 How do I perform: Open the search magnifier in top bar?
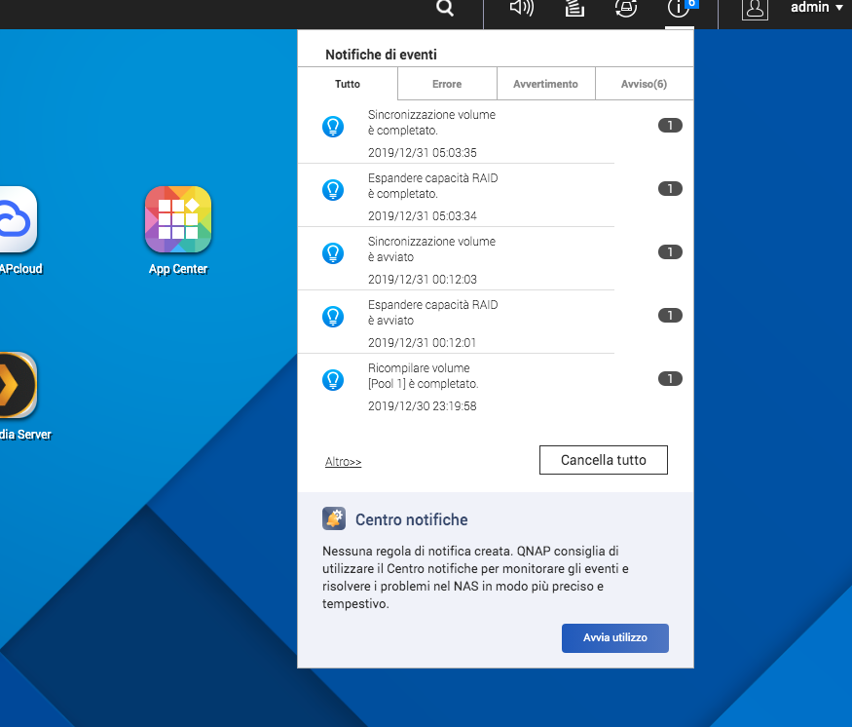[x=445, y=9]
